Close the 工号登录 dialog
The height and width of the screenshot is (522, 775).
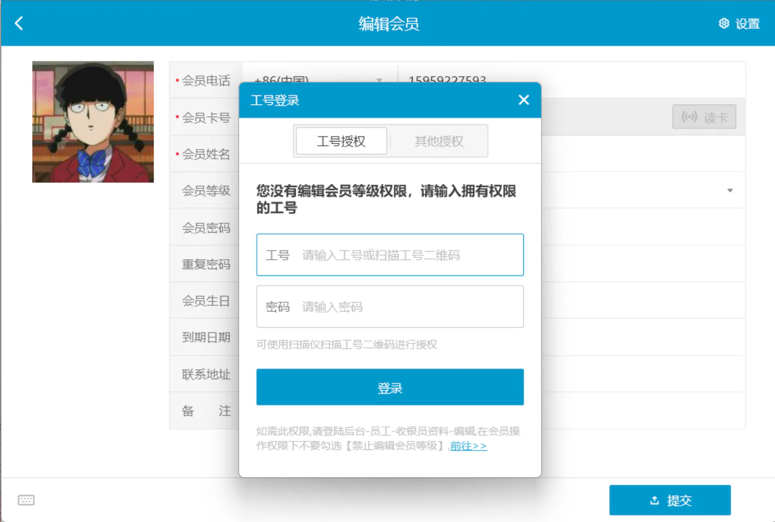[524, 100]
